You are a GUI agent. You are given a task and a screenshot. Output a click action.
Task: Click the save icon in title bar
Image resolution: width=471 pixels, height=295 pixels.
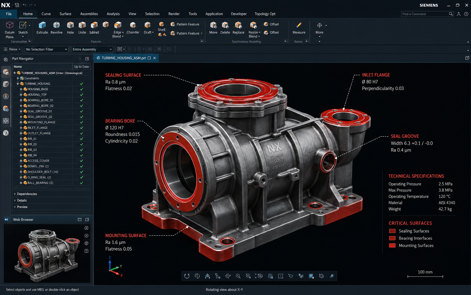coord(17,5)
